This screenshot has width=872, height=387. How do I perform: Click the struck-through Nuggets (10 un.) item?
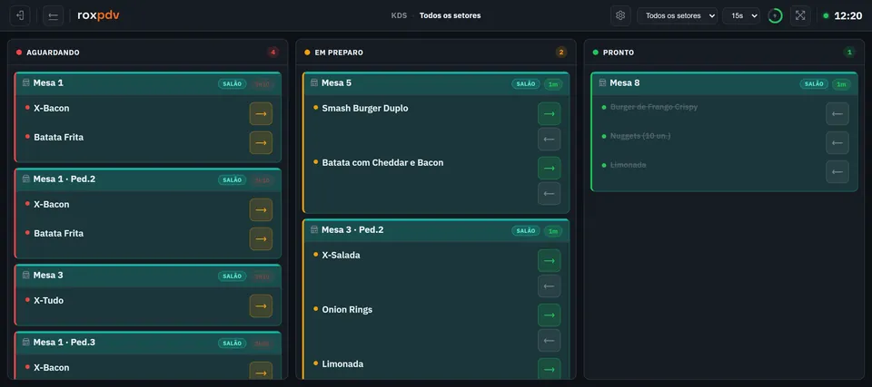640,136
